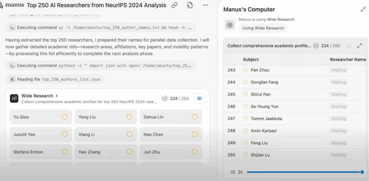Click the Waiting status for Shijian Lu
369x181 pixels.
tap(338, 155)
